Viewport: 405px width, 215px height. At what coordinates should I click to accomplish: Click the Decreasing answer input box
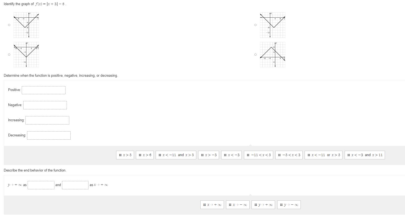49,135
